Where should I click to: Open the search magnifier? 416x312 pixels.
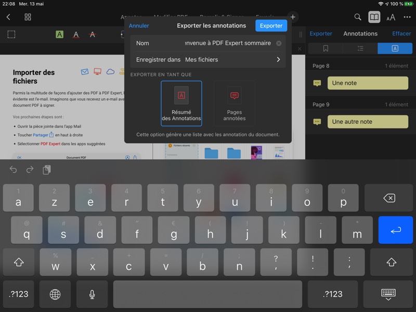tap(358, 17)
